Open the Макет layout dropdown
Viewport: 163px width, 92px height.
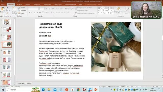tap(21, 8)
